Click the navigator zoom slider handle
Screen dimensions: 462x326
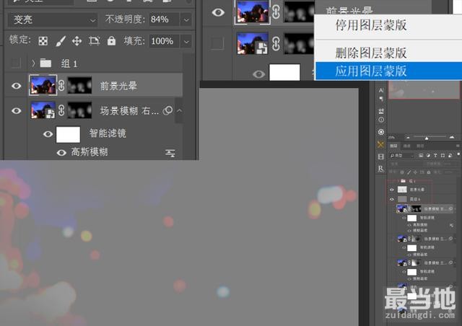click(x=427, y=138)
